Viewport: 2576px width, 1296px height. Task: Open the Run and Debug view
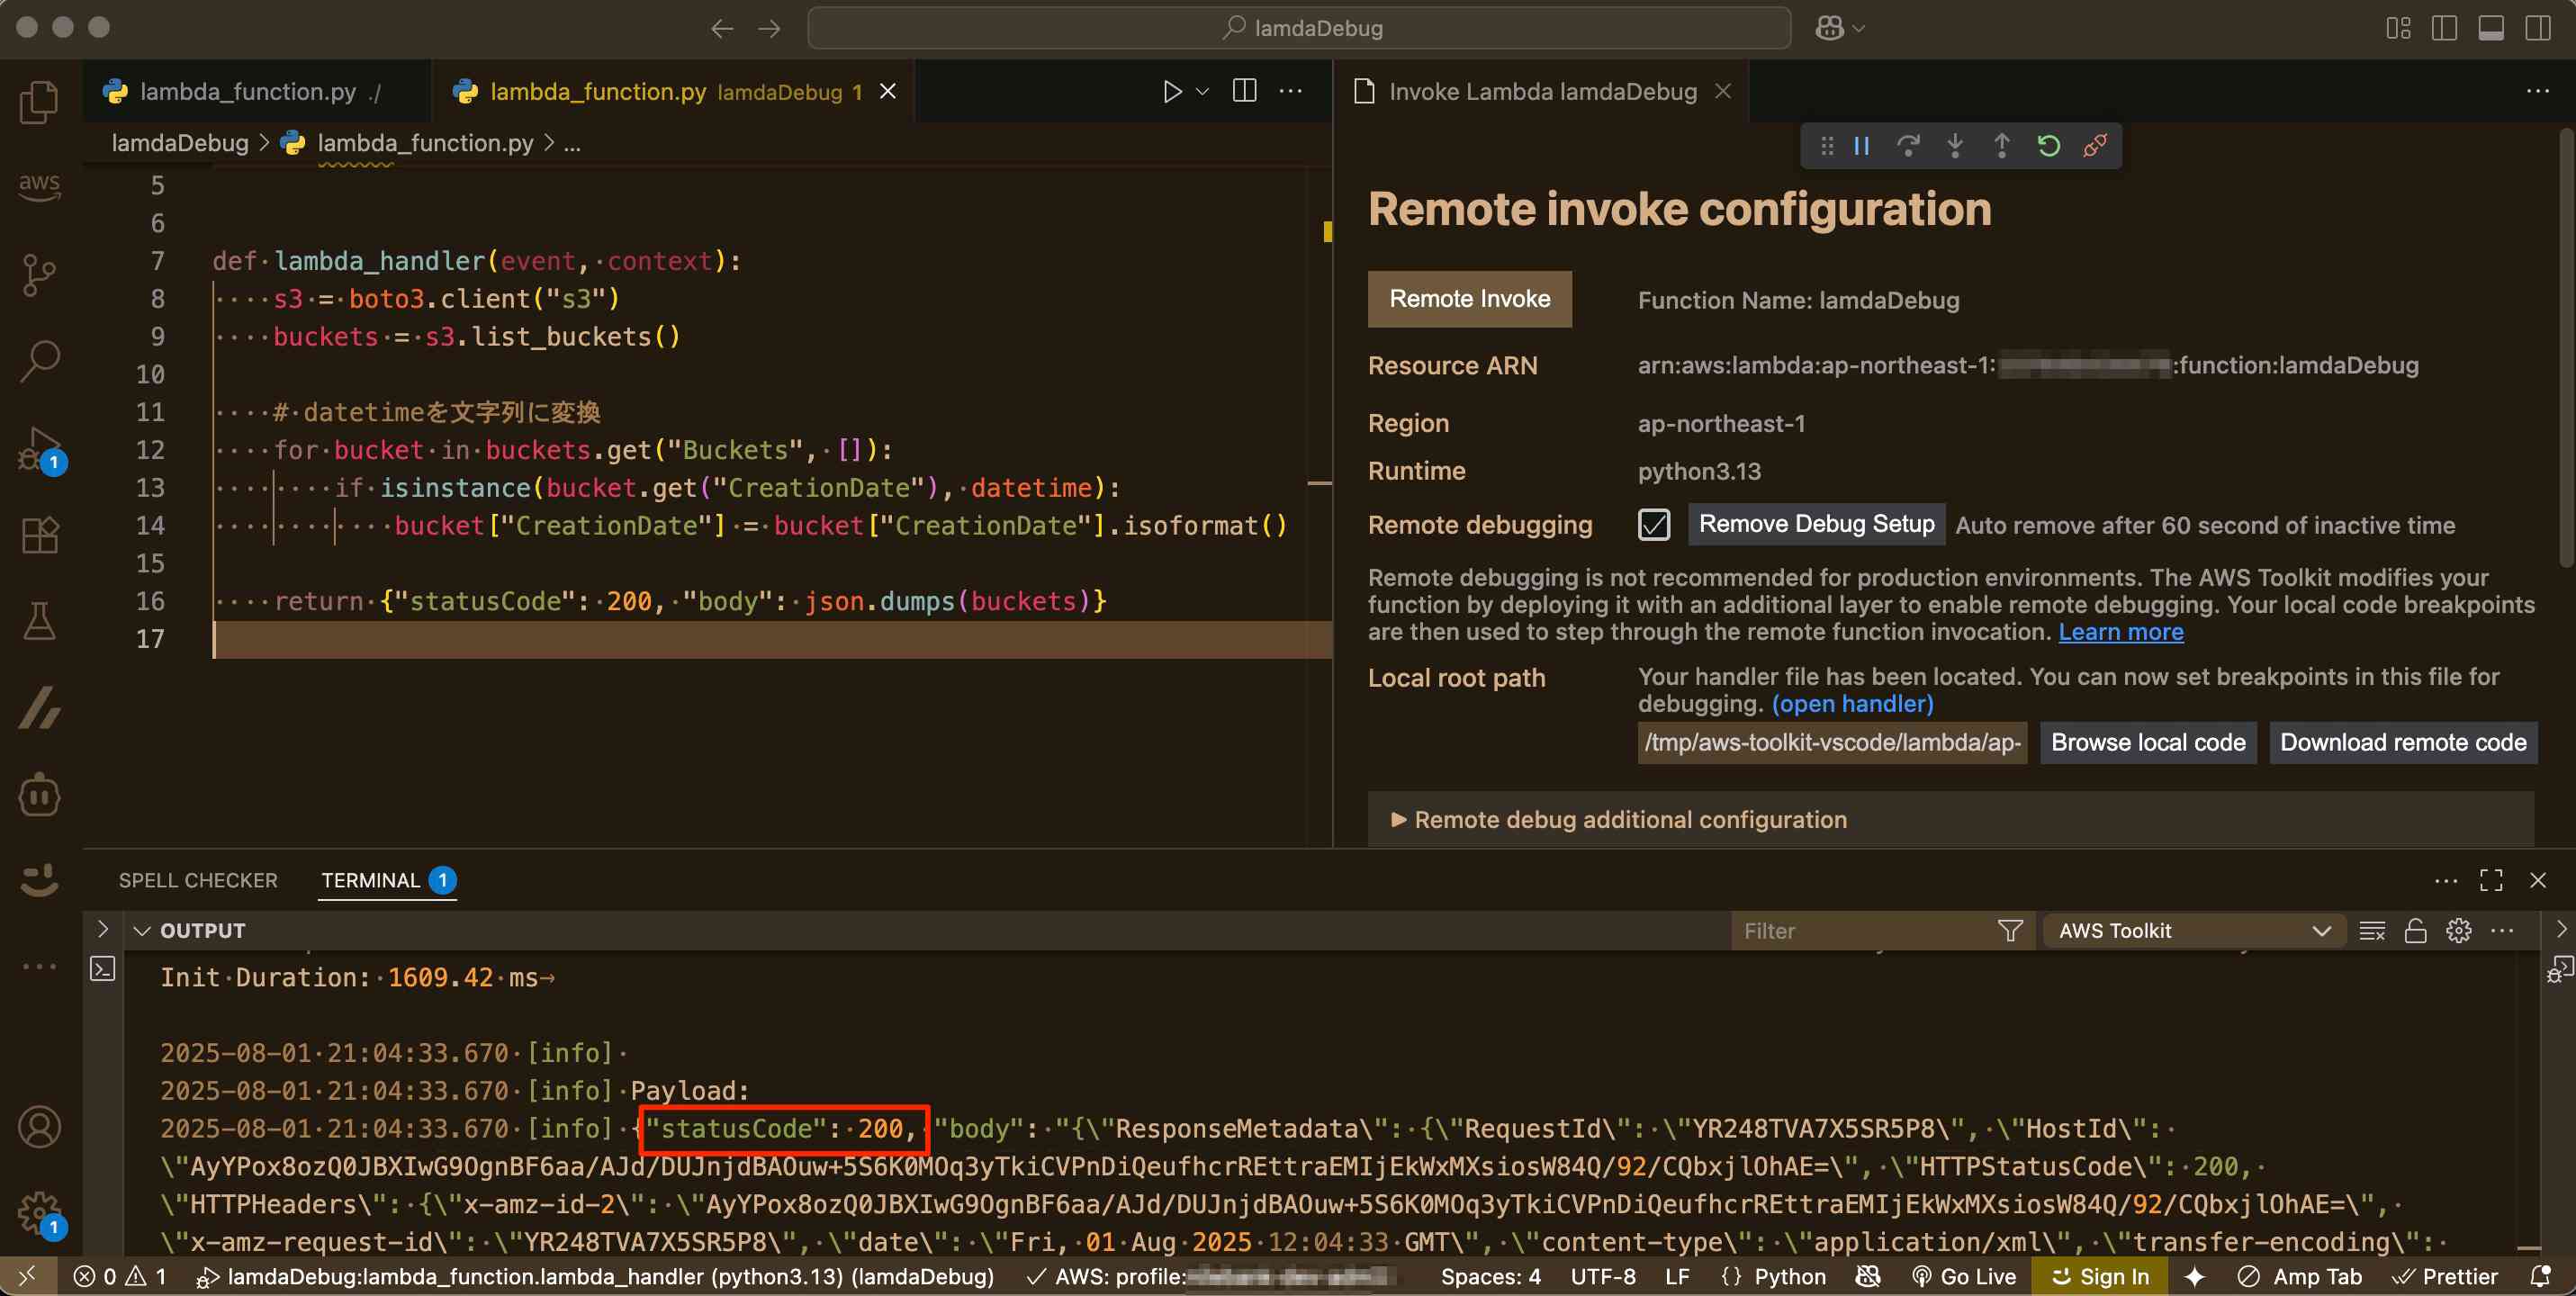[x=39, y=449]
